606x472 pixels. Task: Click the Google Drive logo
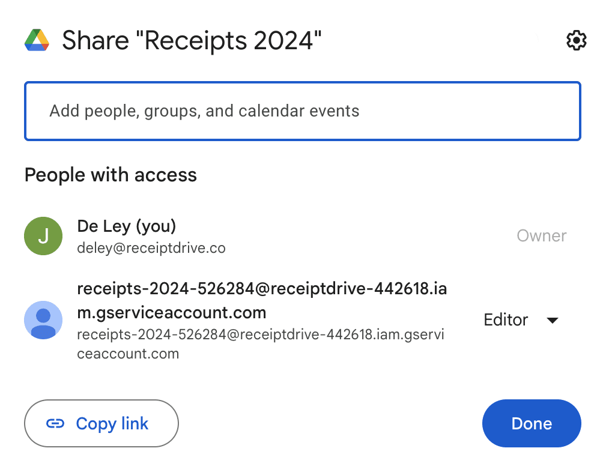(37, 41)
